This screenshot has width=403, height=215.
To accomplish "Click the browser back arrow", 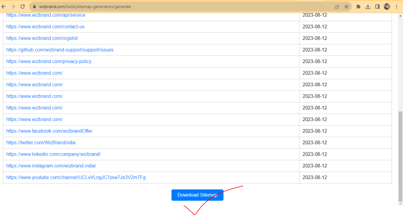I will tap(4, 7).
